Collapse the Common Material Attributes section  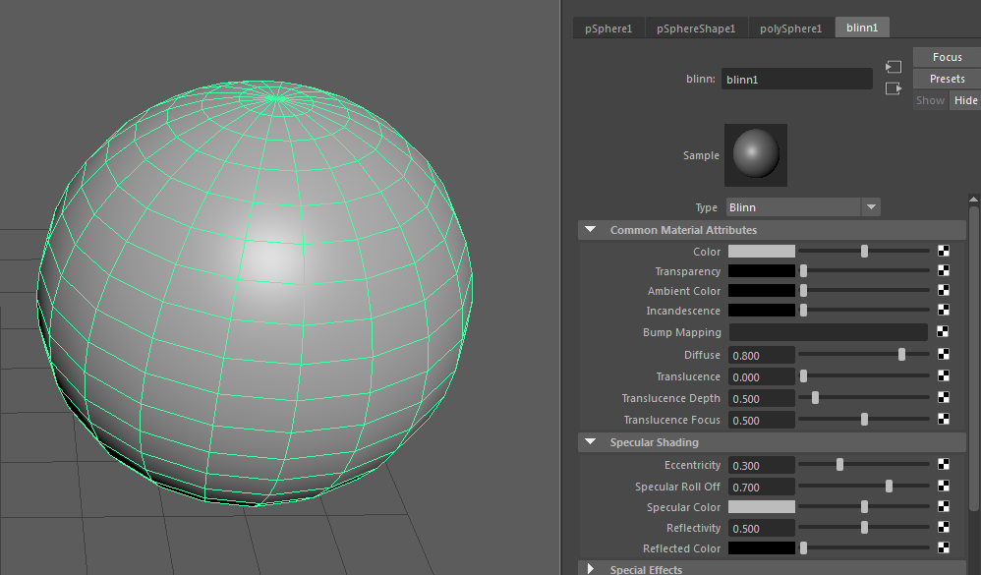[x=591, y=230]
